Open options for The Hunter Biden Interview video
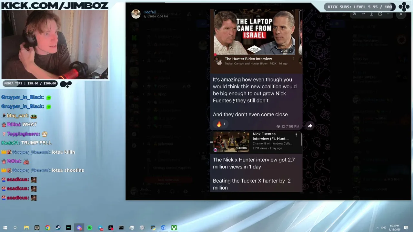This screenshot has height=232, width=413. pyautogui.click(x=293, y=59)
